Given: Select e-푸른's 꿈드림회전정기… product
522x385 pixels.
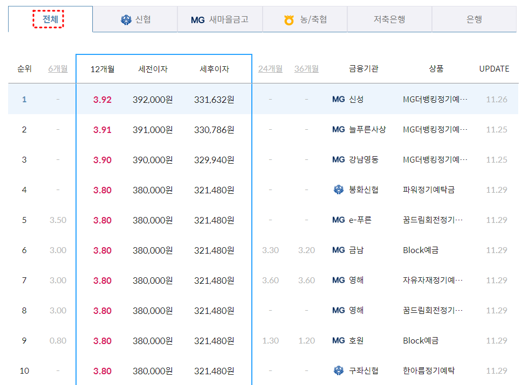Looking at the screenshot, I should point(432,220).
